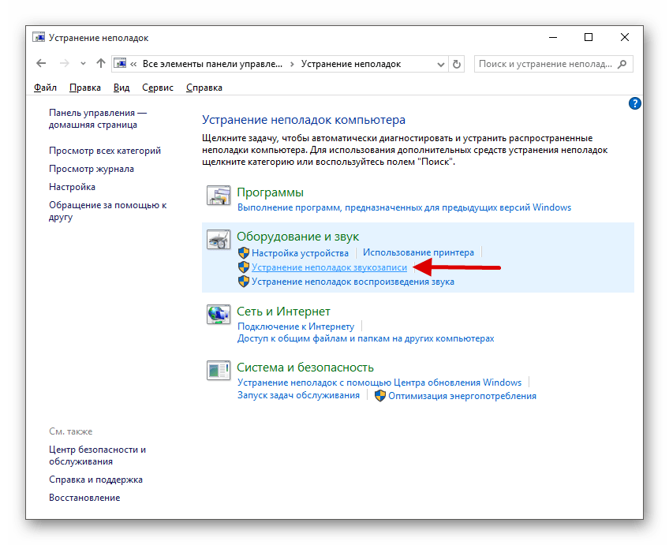Click the Network and Internet category icon
Viewport: 669px width, 545px height.
click(217, 315)
